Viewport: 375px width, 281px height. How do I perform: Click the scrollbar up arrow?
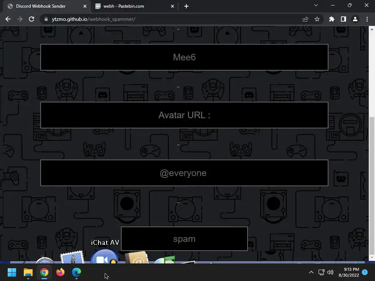(372, 29)
